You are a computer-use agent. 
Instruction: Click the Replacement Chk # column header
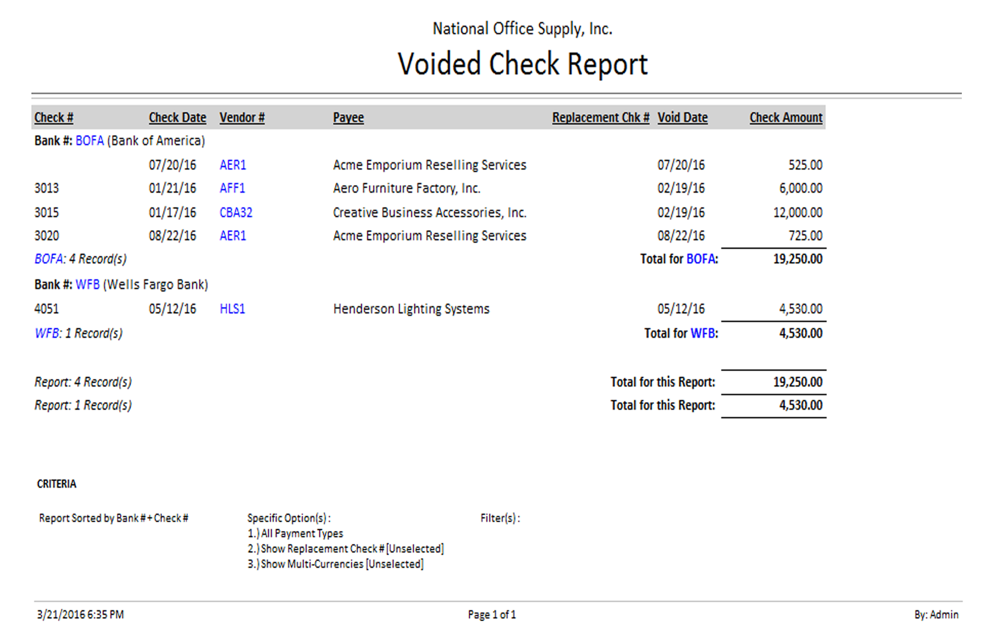pyautogui.click(x=600, y=117)
